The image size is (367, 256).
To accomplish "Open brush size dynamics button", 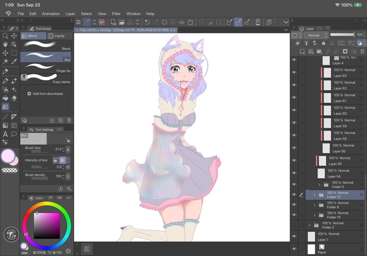I will (68, 149).
